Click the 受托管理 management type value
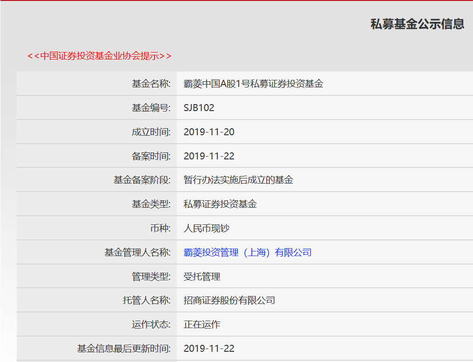The width and height of the screenshot is (473, 362). click(x=202, y=276)
